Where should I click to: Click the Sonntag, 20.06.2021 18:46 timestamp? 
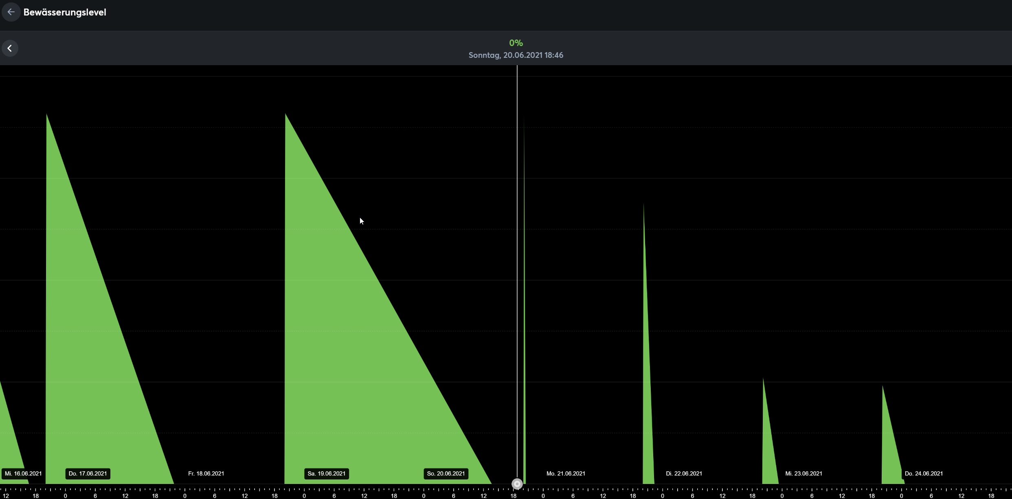coord(516,55)
